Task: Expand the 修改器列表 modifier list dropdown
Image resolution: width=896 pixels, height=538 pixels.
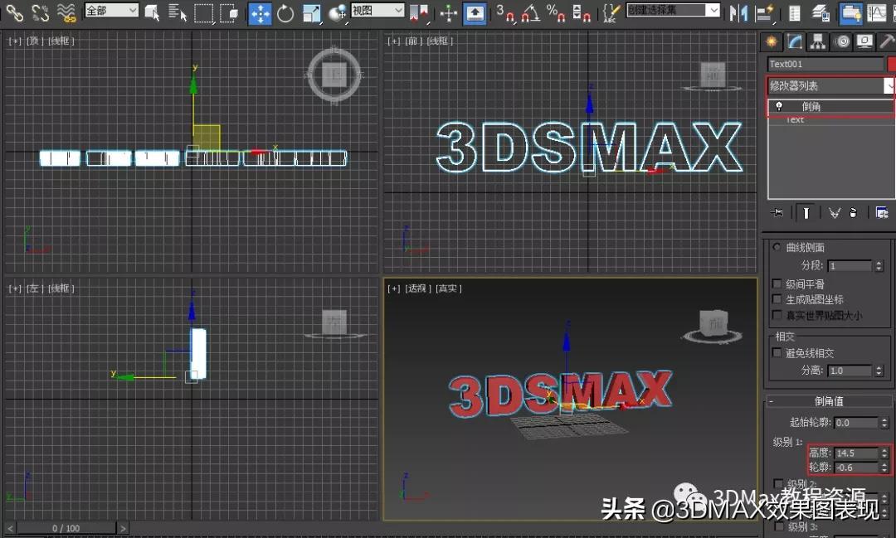Action: click(x=830, y=85)
